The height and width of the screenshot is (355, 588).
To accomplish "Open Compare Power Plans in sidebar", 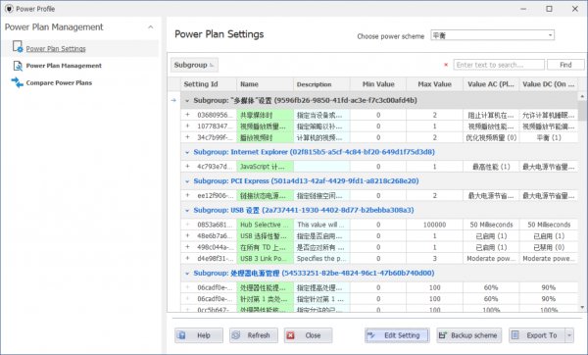I will [x=59, y=82].
